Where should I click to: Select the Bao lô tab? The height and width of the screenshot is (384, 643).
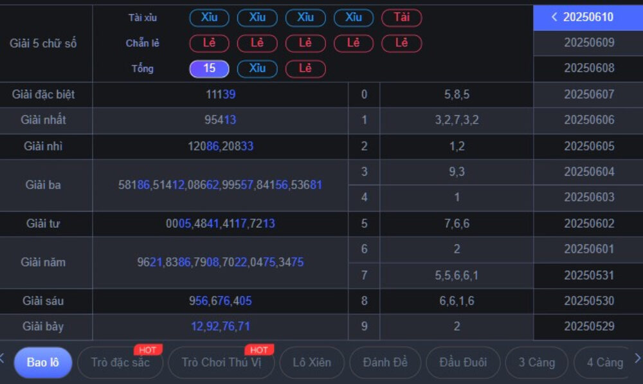tap(42, 362)
